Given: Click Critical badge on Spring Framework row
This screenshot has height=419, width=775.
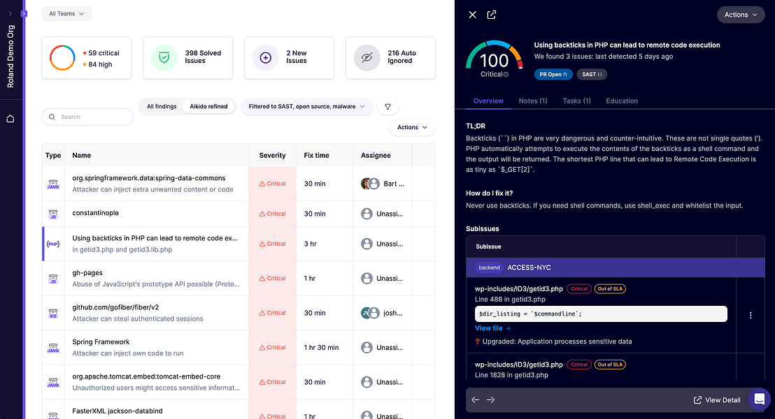Looking at the screenshot, I should [272, 348].
